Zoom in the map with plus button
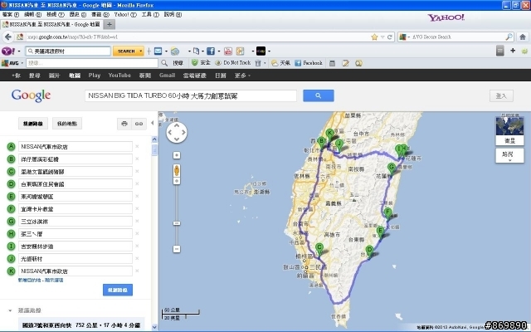This screenshot has width=531, height=332. (177, 155)
